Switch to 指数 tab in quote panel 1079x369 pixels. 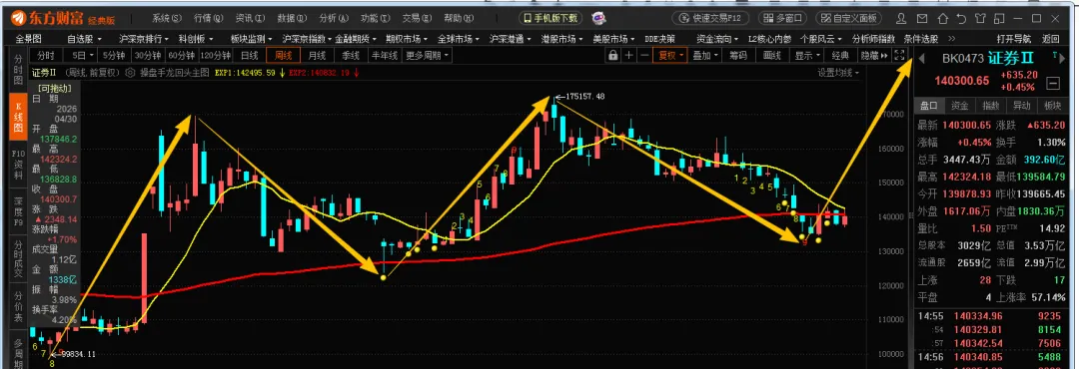tap(990, 106)
